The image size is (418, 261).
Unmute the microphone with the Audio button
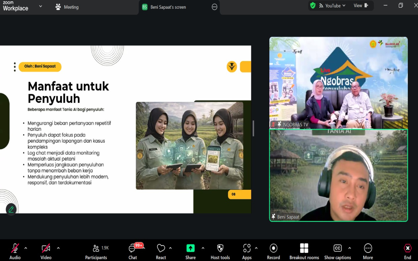[x=15, y=248]
